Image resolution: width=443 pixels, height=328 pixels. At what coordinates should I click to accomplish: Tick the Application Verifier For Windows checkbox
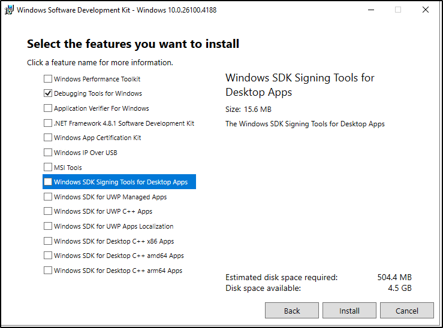(x=48, y=108)
